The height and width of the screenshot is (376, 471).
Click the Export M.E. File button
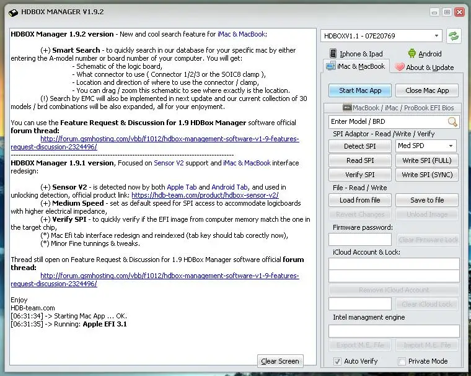pyautogui.click(x=360, y=345)
